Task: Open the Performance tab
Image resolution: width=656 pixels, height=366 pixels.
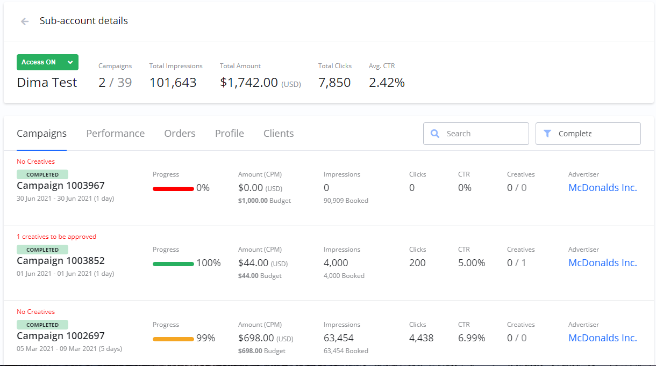Action: coord(115,134)
